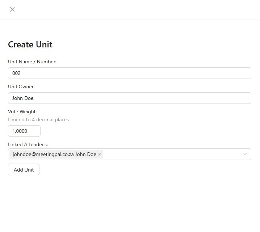260x232 pixels.
Task: Click on 'John Doe' text in Unit Owner
Action: click(23, 98)
